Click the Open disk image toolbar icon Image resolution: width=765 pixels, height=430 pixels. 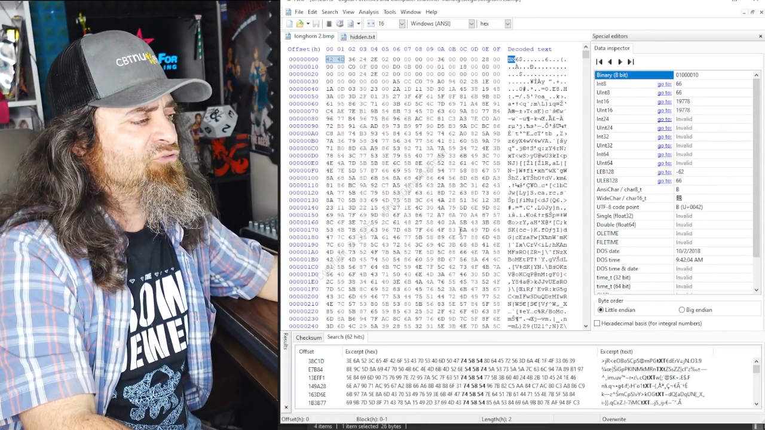click(x=350, y=24)
